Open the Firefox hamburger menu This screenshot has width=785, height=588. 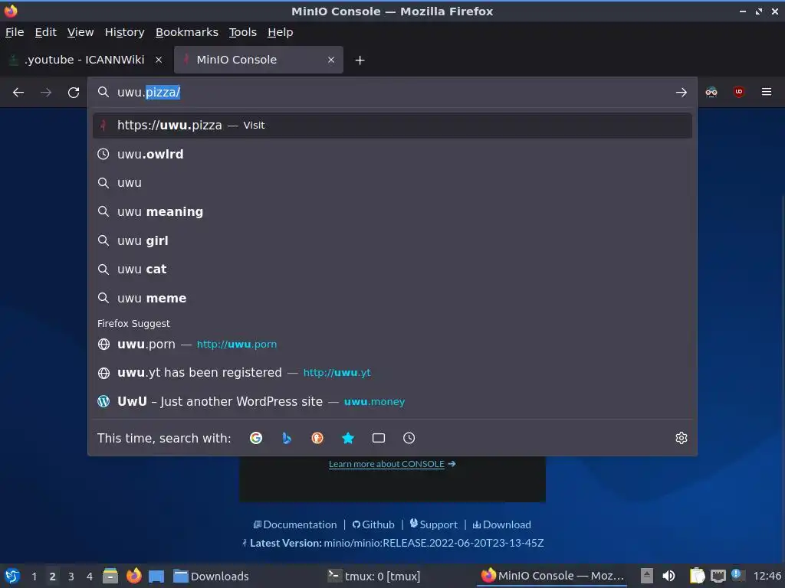pos(767,92)
